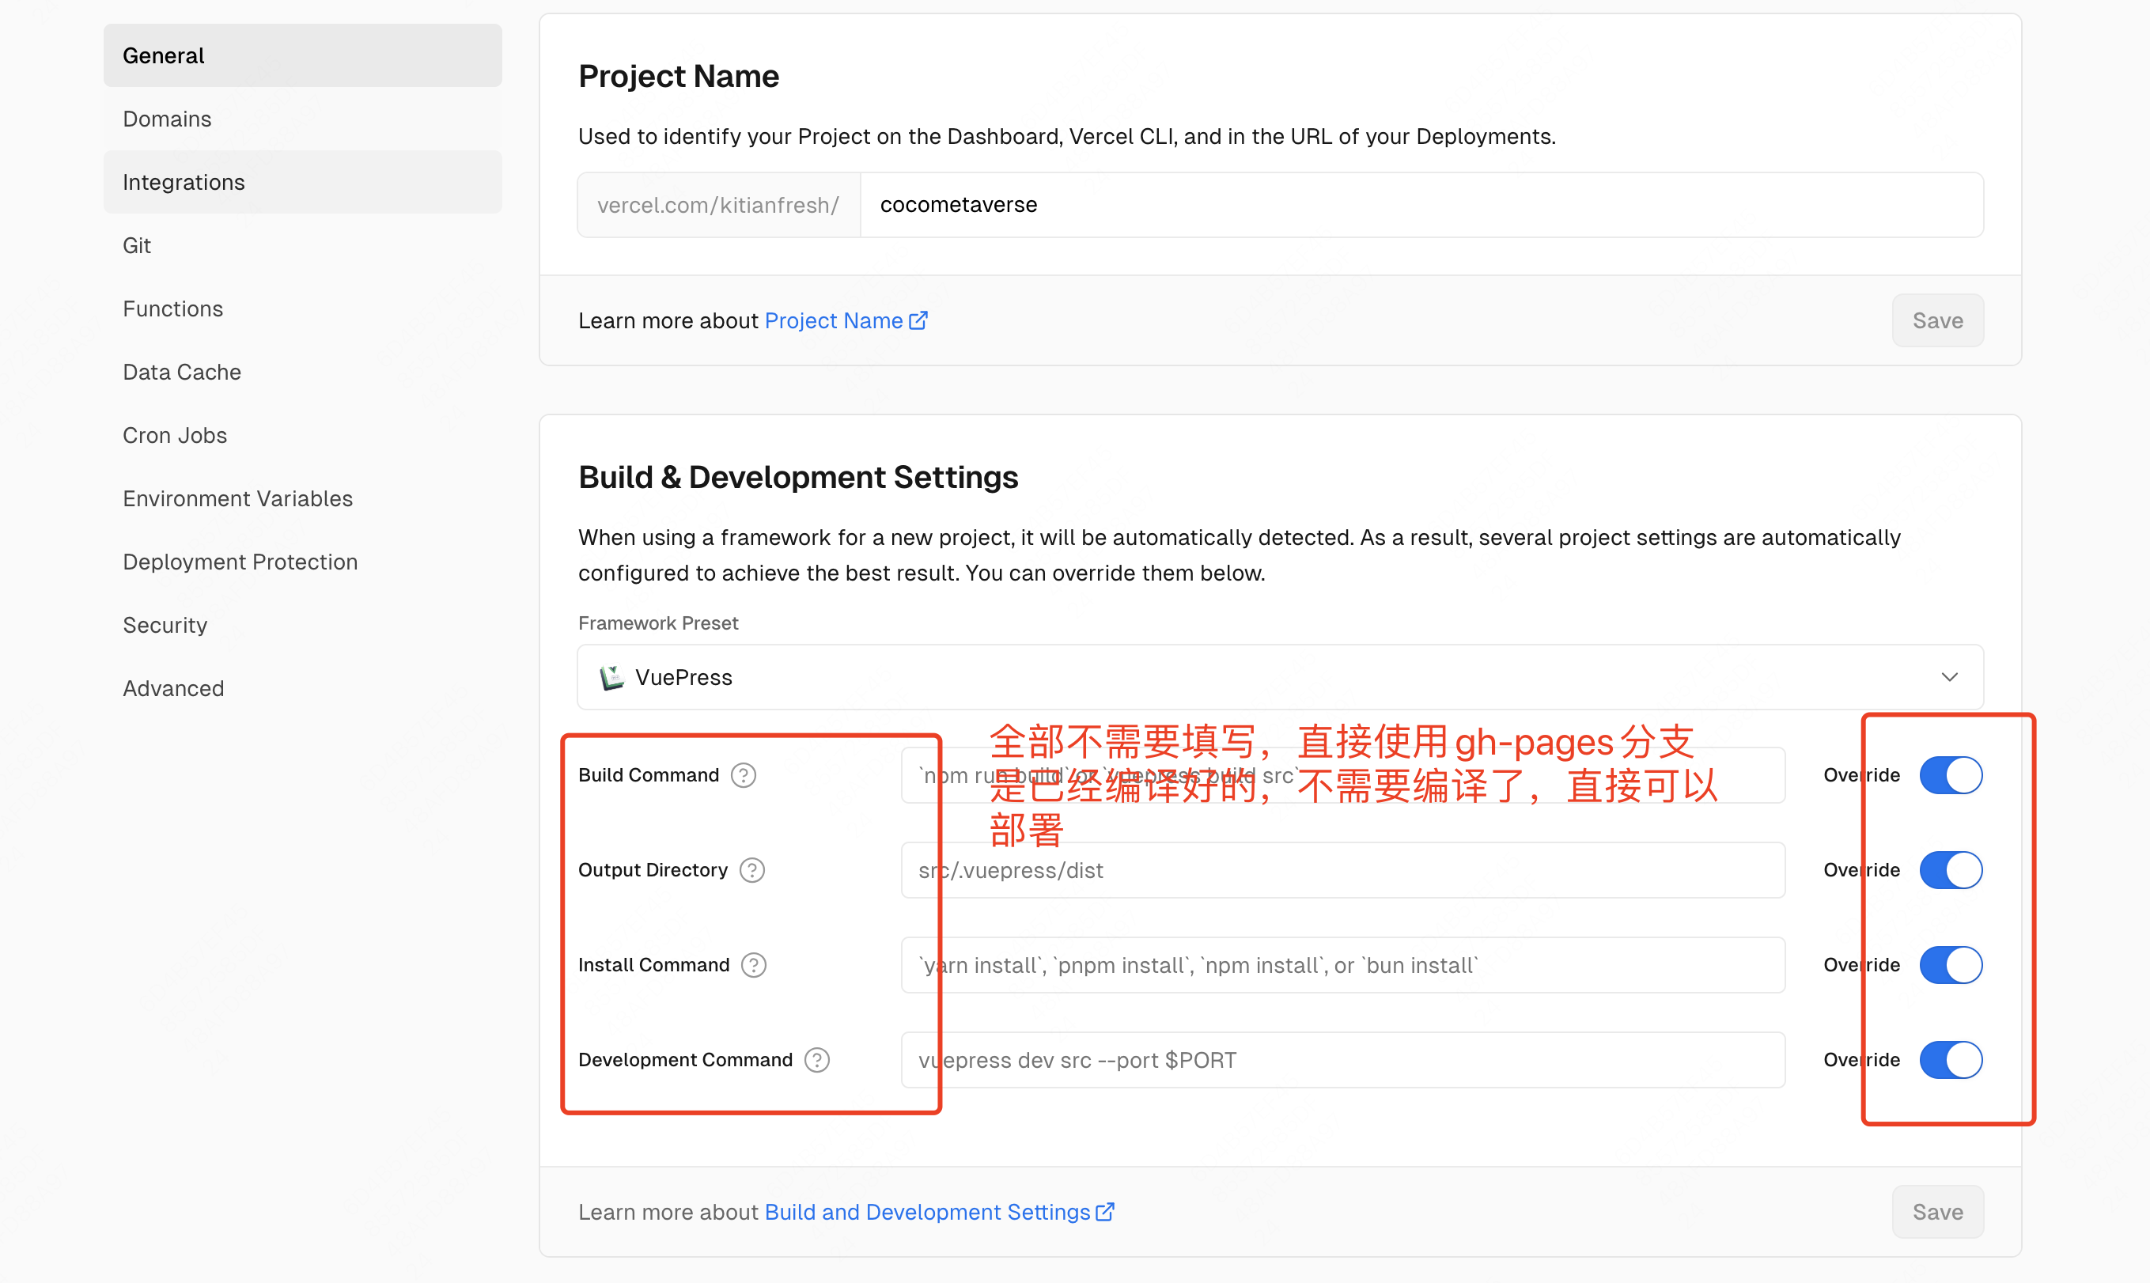The height and width of the screenshot is (1283, 2150).
Task: Click the Framework Preset label
Action: pyautogui.click(x=658, y=623)
